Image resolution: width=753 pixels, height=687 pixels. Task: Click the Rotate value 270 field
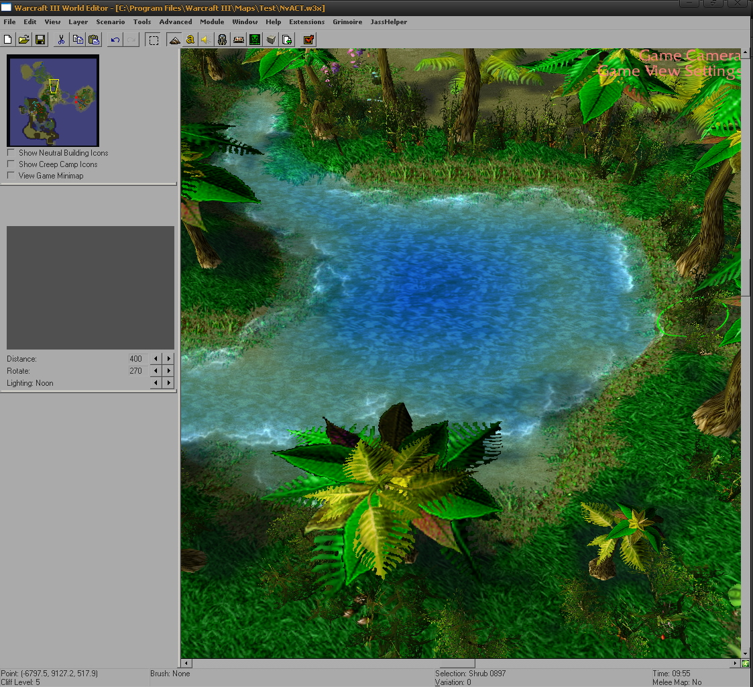click(x=136, y=370)
